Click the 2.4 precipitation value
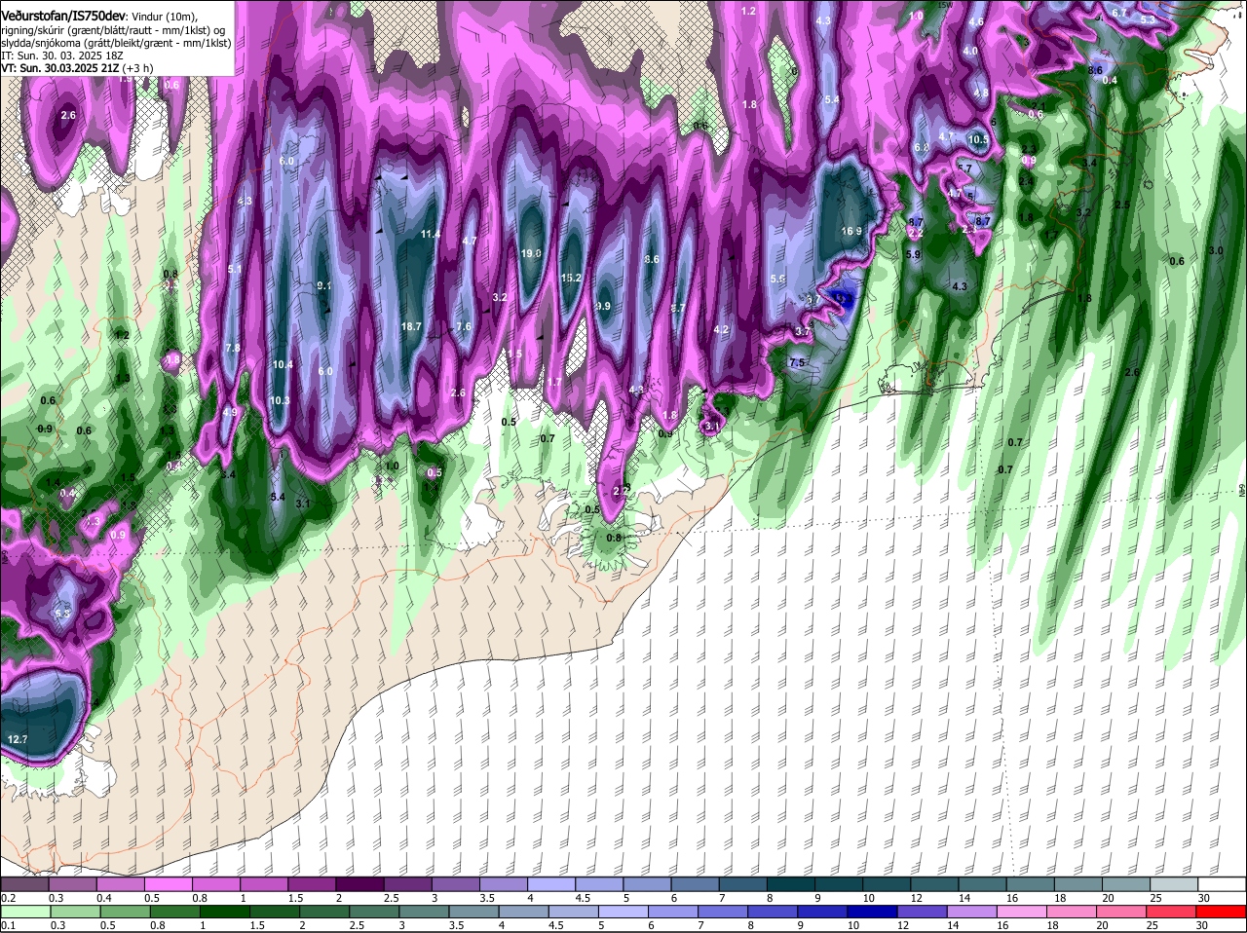Image resolution: width=1247 pixels, height=933 pixels. (x=1026, y=181)
